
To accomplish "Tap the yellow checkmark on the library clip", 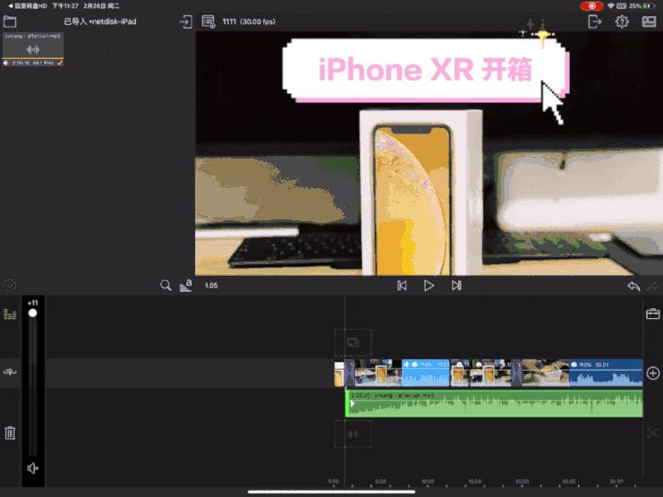I will coord(60,63).
